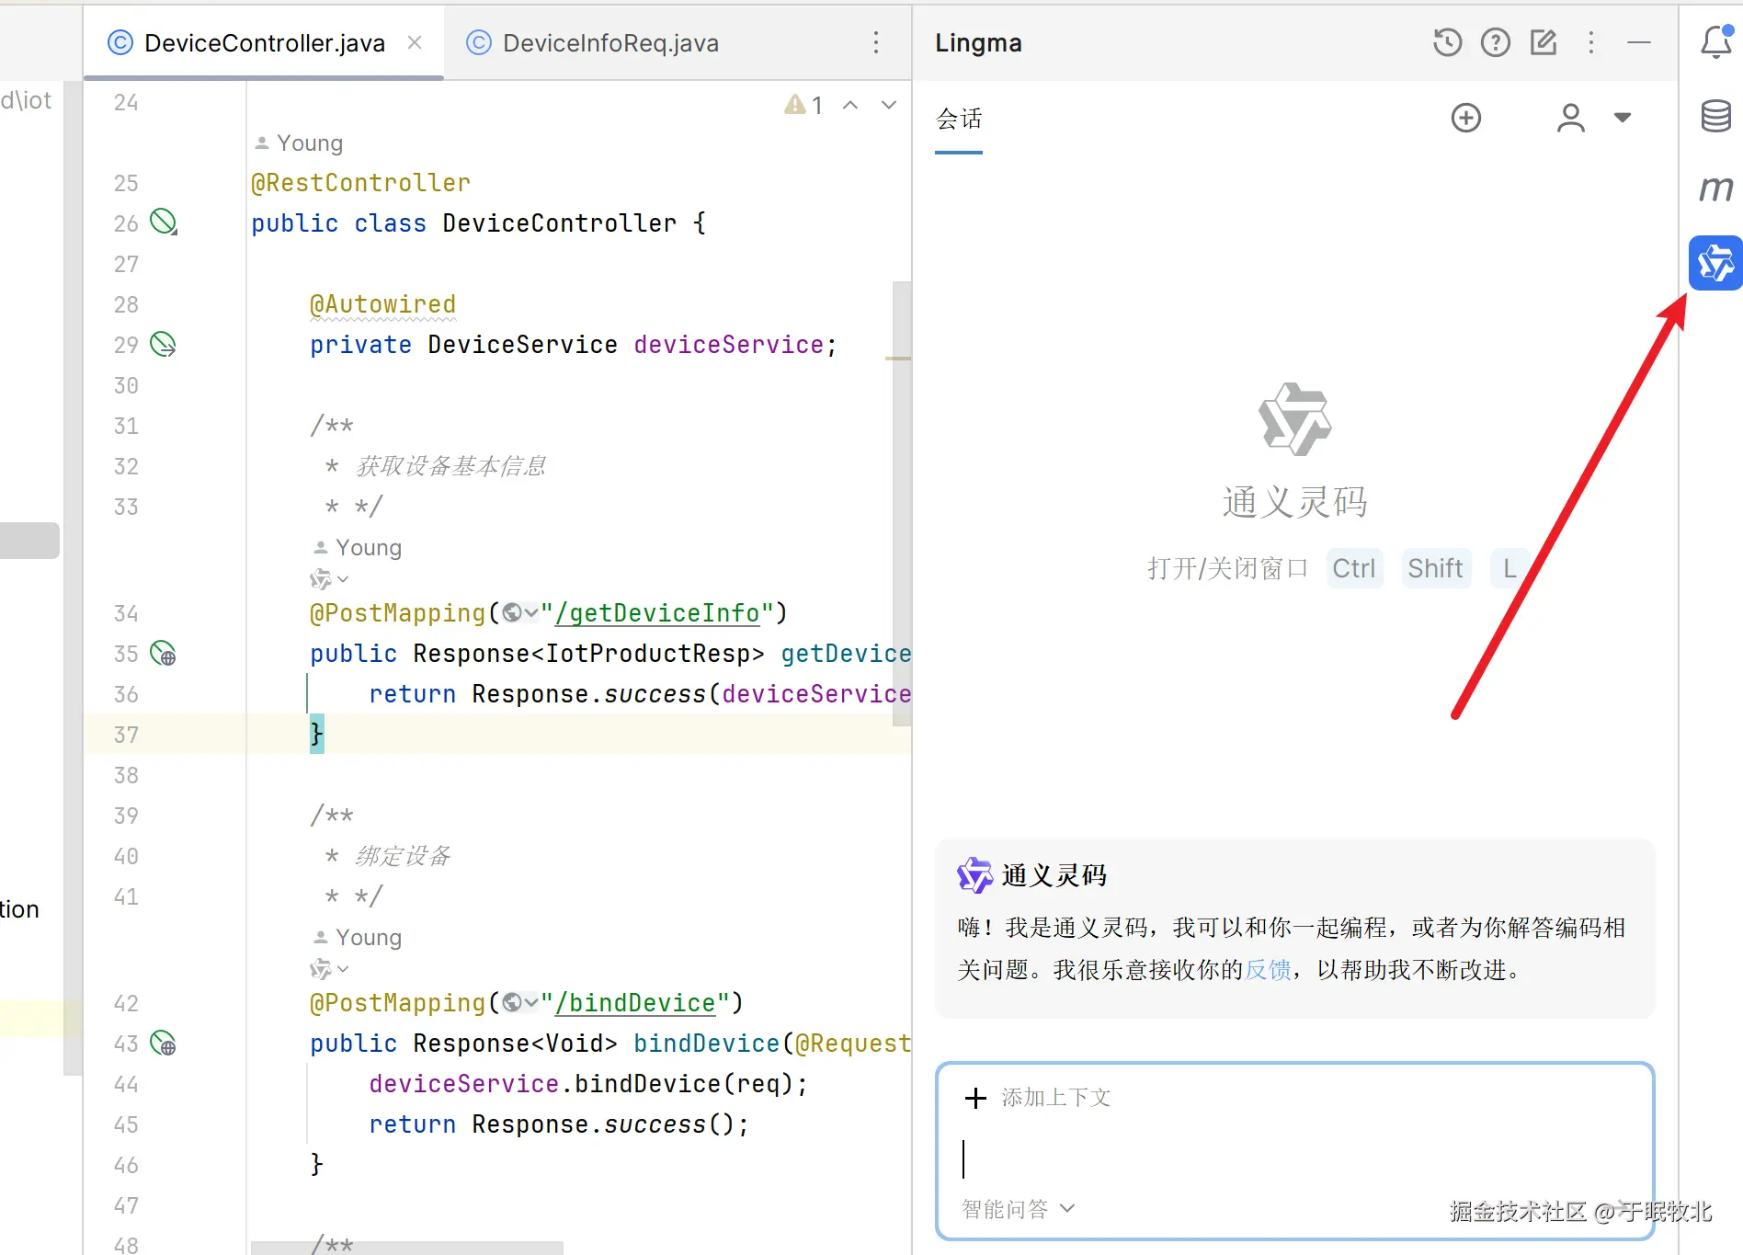The width and height of the screenshot is (1743, 1255).
Task: Open Lingma panel options menu
Action: [1591, 42]
